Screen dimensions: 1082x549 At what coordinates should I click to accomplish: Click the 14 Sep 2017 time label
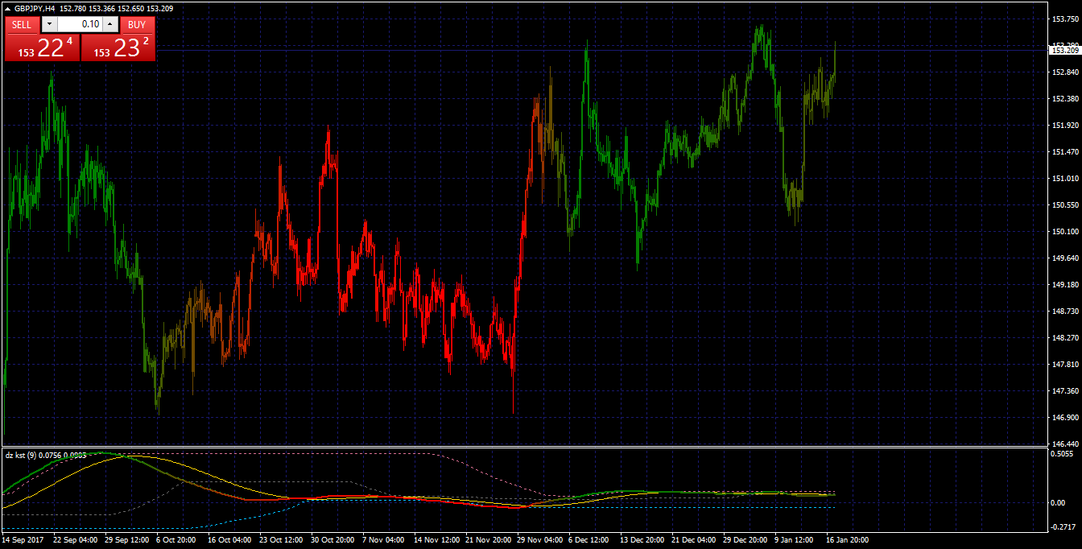coord(22,540)
